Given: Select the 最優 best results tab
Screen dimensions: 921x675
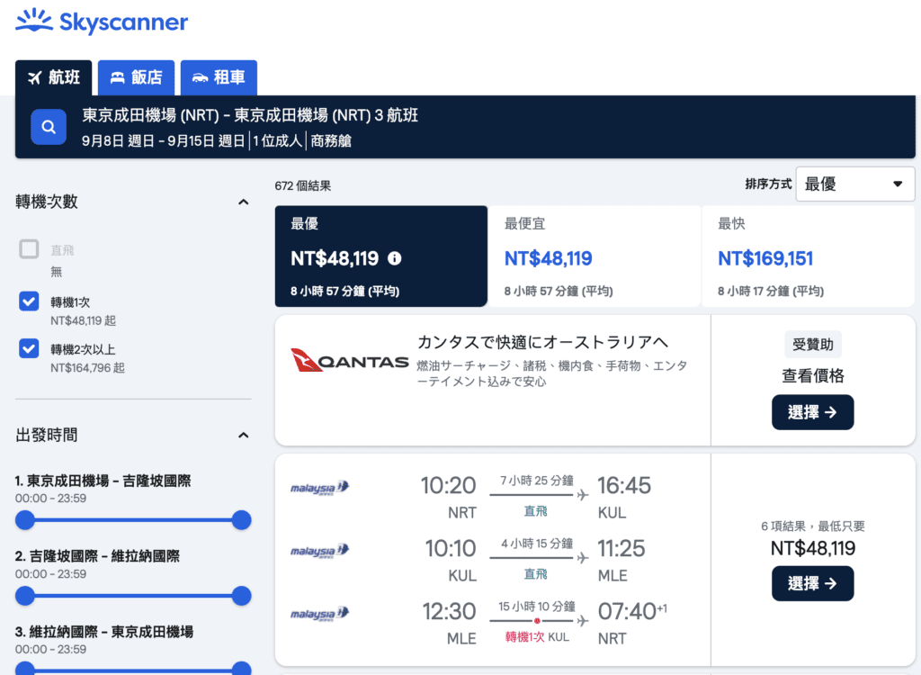Looking at the screenshot, I should pyautogui.click(x=381, y=256).
